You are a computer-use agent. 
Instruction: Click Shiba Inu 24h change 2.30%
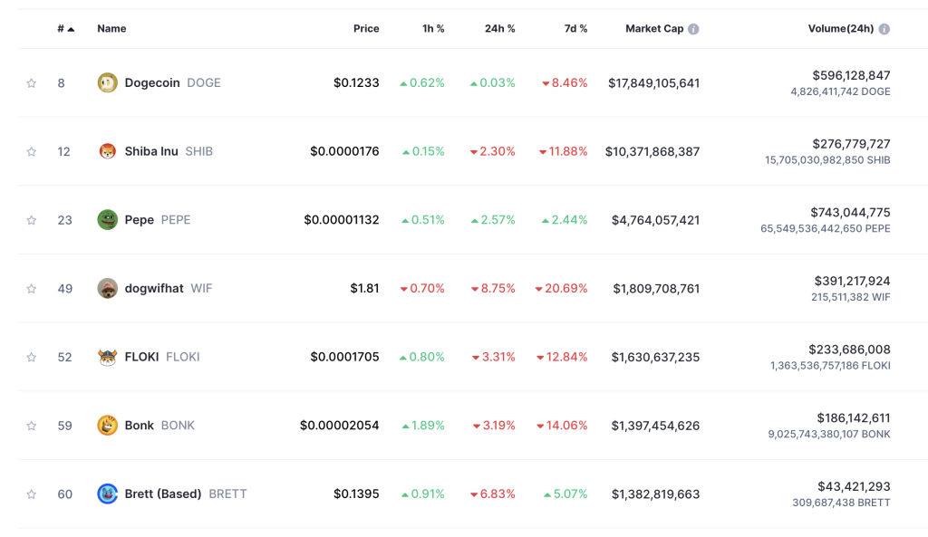point(492,151)
